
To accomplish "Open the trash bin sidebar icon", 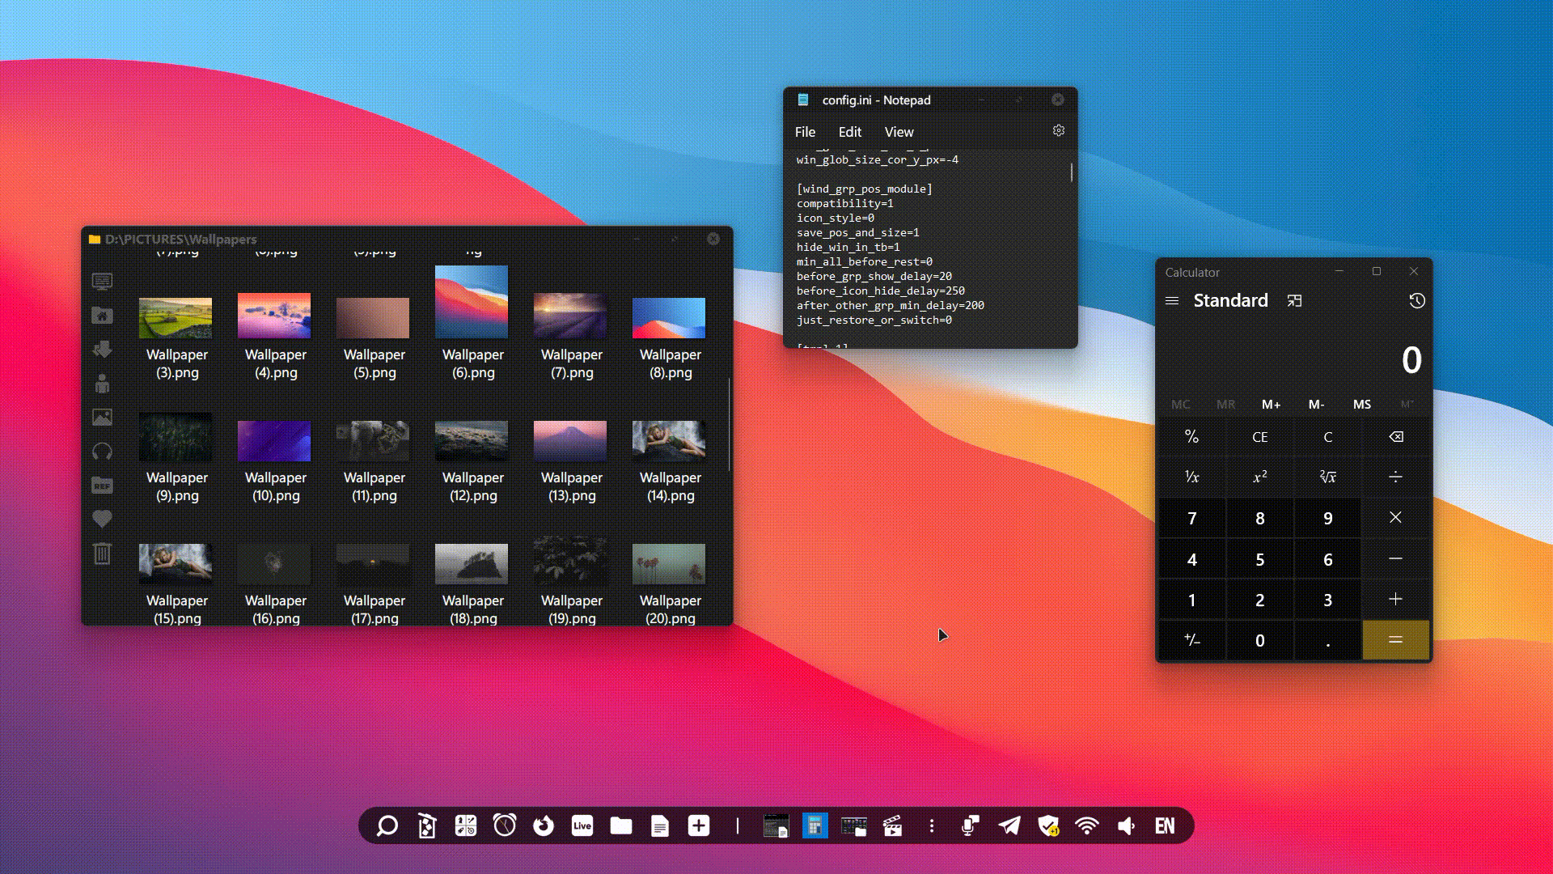I will tap(102, 554).
